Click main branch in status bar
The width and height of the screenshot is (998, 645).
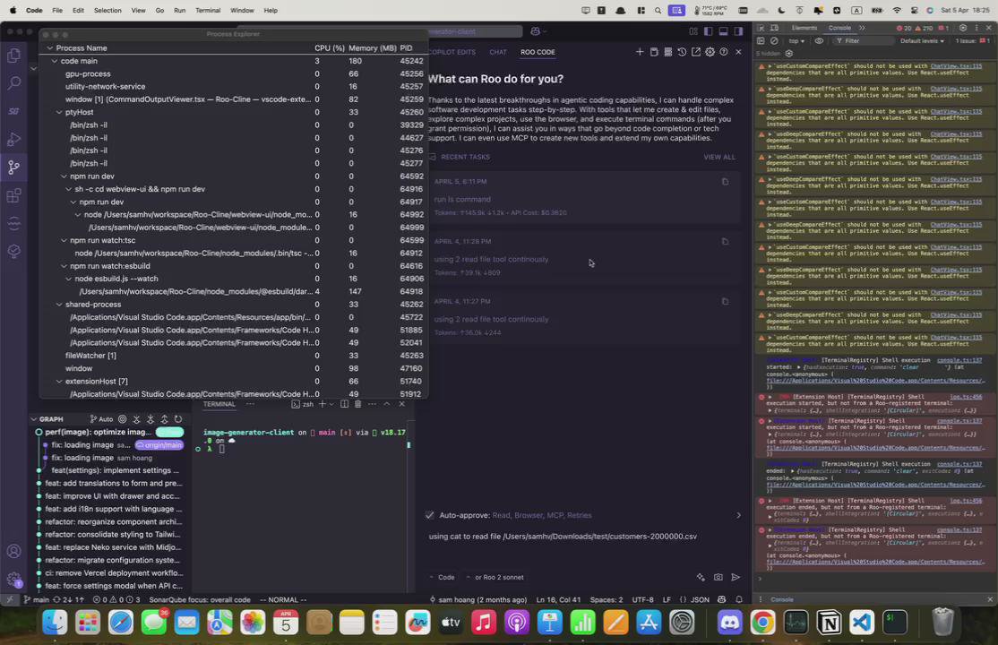pos(36,600)
